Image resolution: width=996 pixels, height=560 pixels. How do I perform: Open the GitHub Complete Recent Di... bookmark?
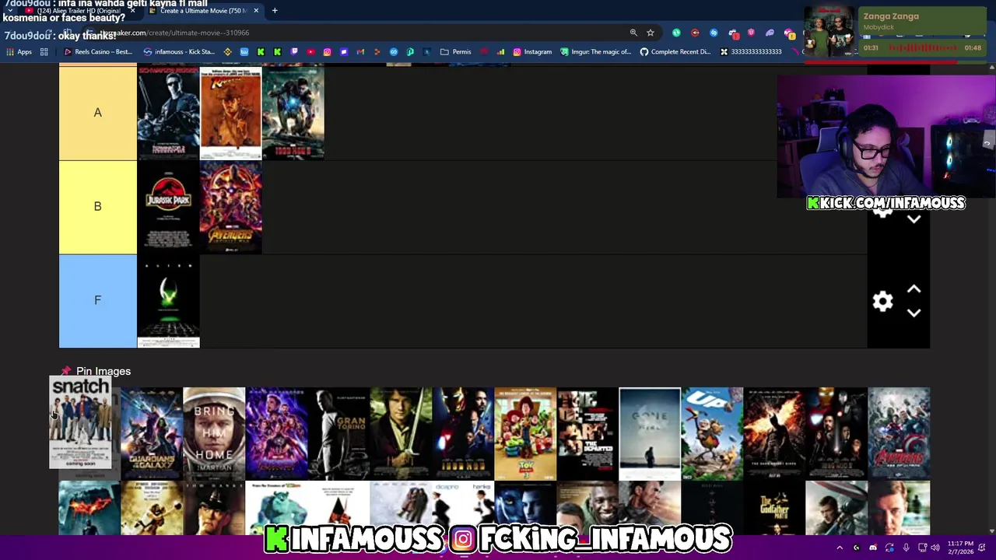pos(675,52)
